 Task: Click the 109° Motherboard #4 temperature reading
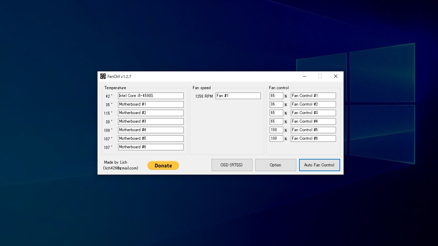click(x=108, y=131)
